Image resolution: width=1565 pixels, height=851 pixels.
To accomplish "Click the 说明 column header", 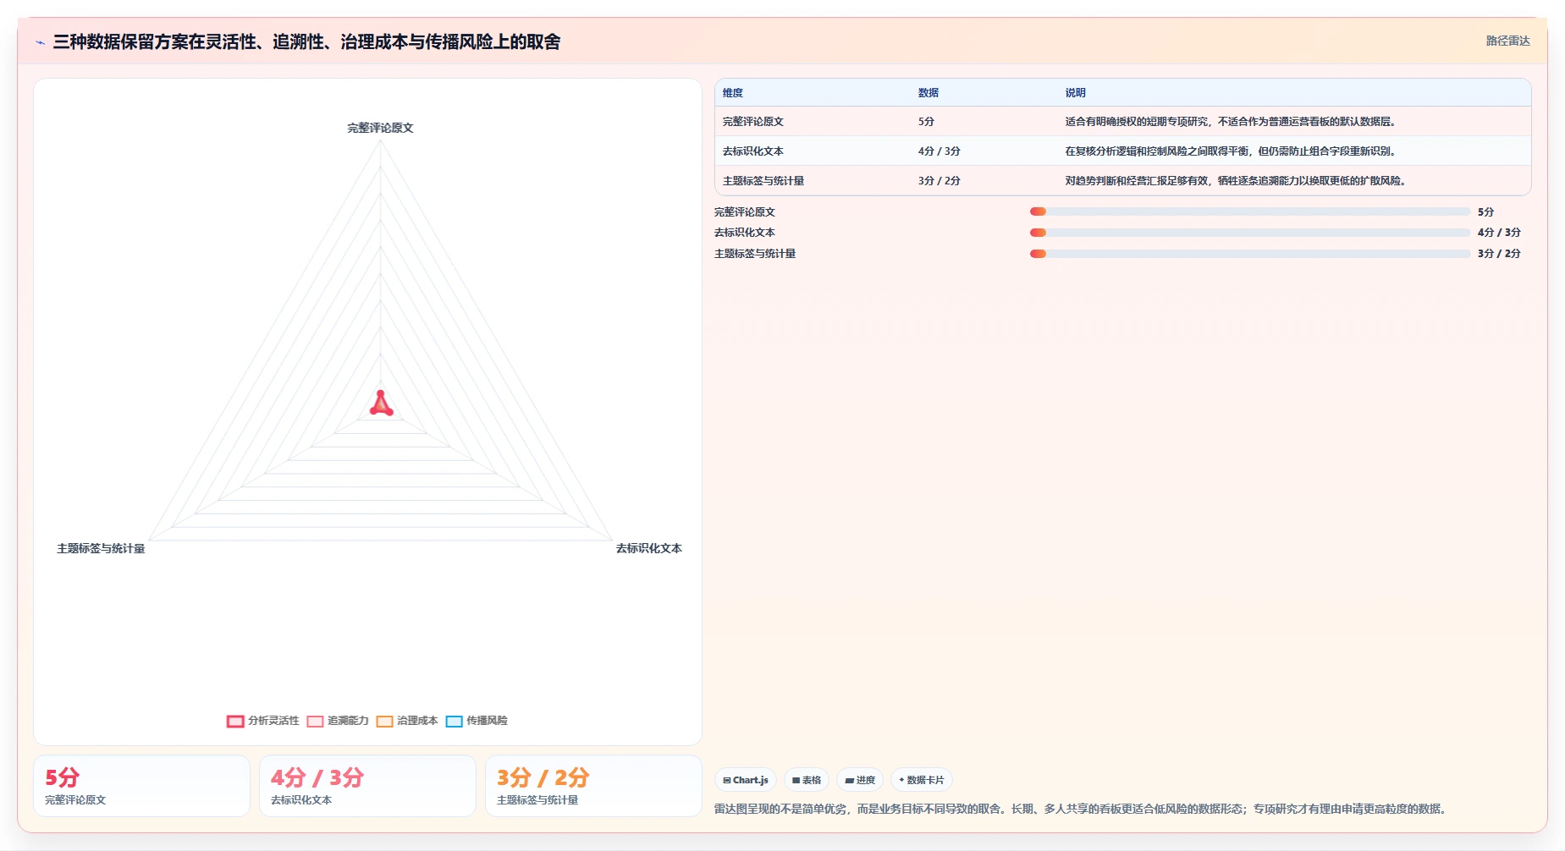I will pyautogui.click(x=1075, y=93).
